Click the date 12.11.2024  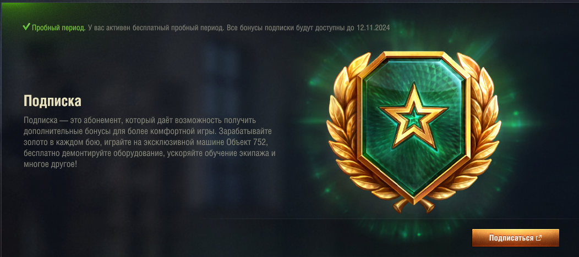(373, 27)
